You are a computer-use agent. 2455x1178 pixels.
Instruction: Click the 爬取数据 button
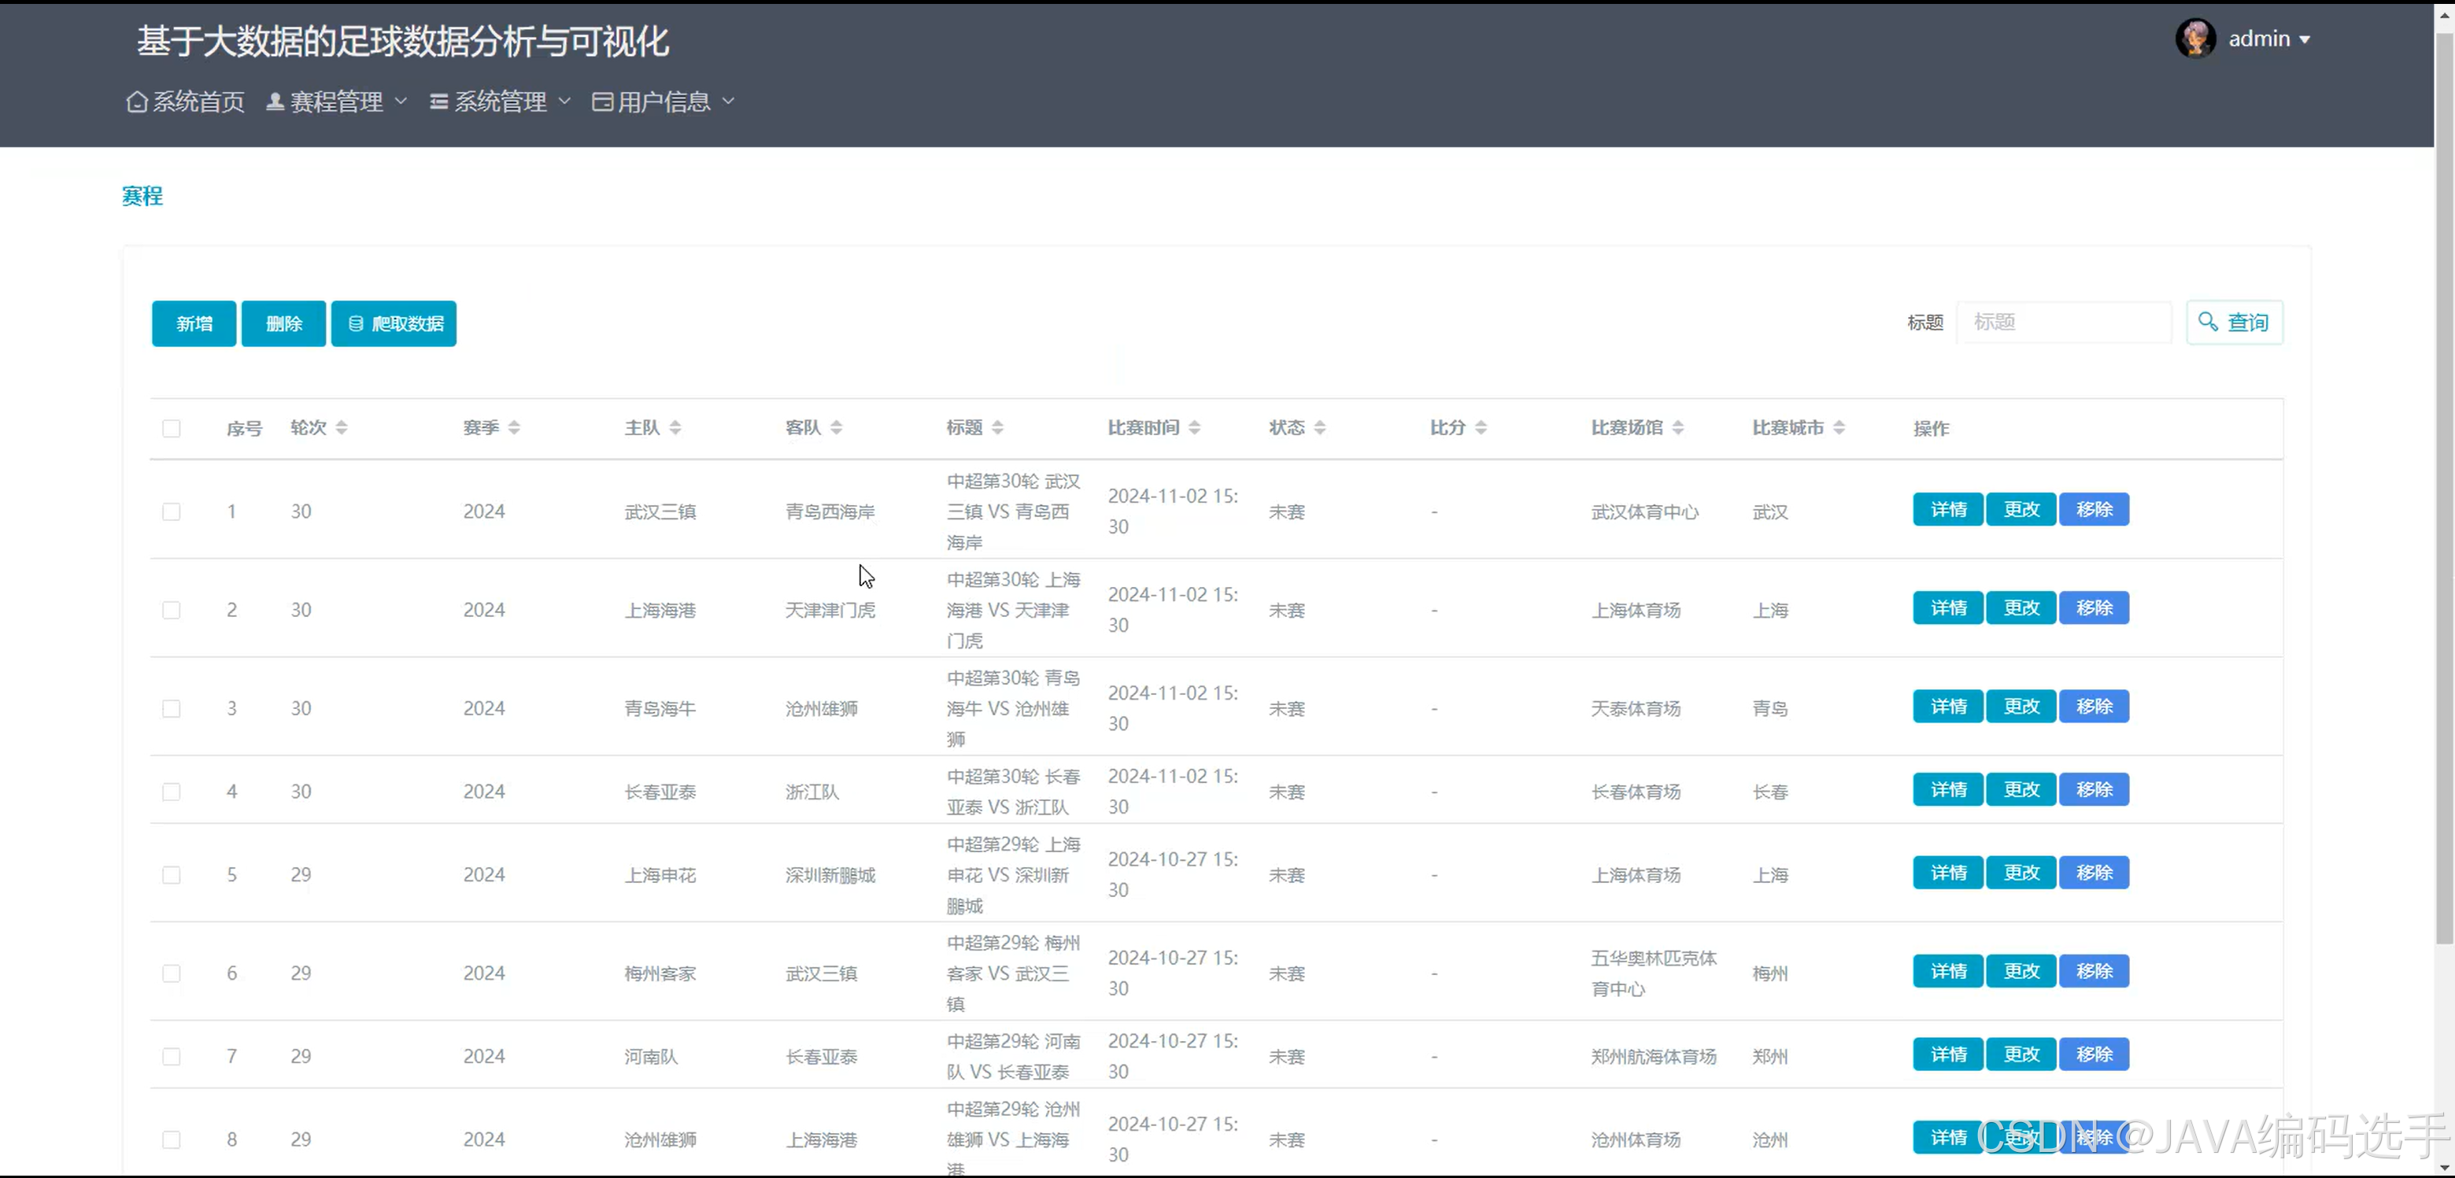pos(394,324)
